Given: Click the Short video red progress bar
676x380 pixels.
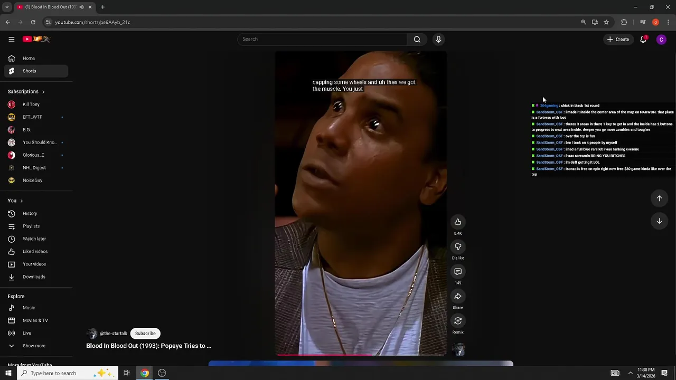Looking at the screenshot, I should (x=361, y=355).
